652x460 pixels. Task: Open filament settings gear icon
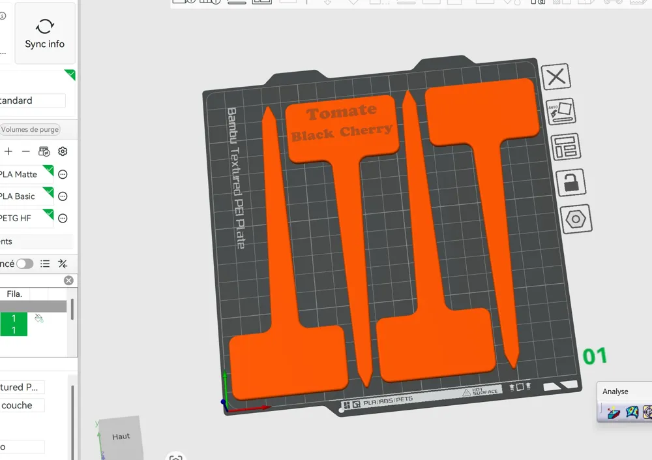click(x=63, y=151)
